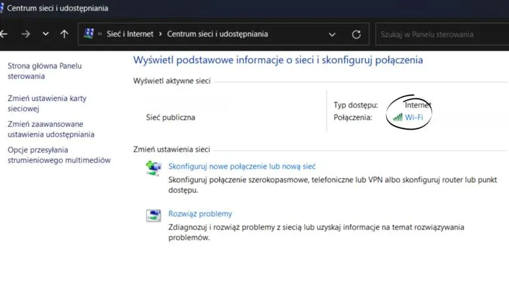Open Skonfiguruj nowe połączenie lub nową sieć
The image size is (509, 286).
(x=242, y=166)
